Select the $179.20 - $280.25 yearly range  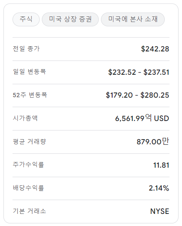[x=138, y=95]
